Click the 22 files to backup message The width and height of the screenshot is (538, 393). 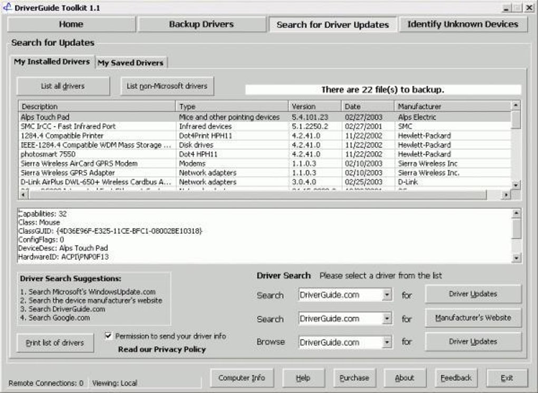383,90
